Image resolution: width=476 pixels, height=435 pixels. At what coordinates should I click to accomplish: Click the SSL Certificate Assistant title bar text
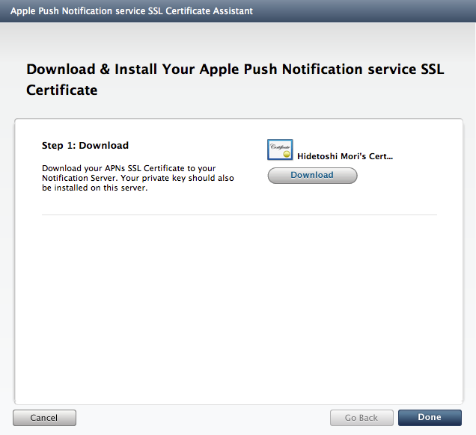[x=132, y=11]
